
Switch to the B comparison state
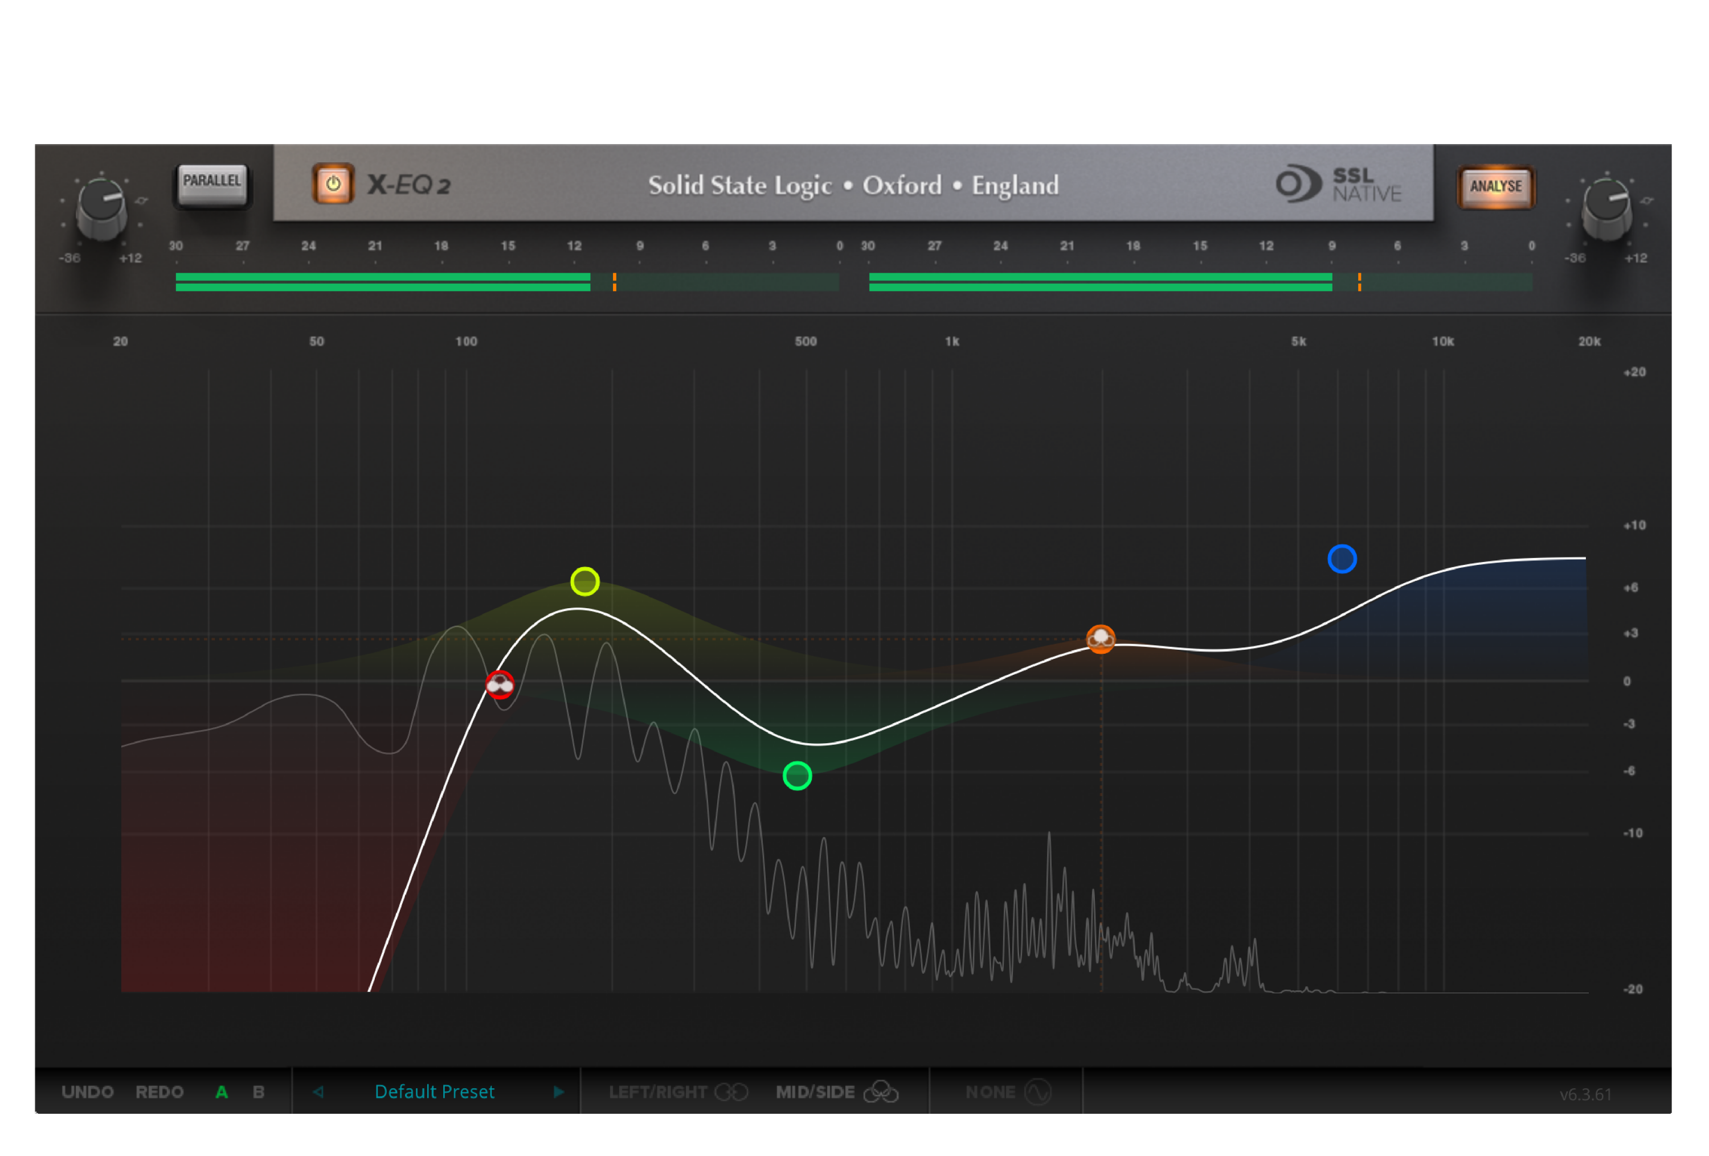(258, 1092)
